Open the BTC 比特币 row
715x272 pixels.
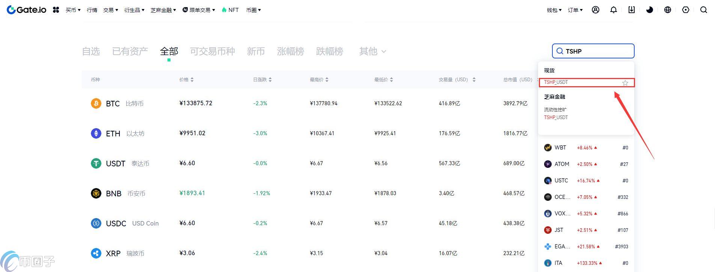click(x=113, y=103)
